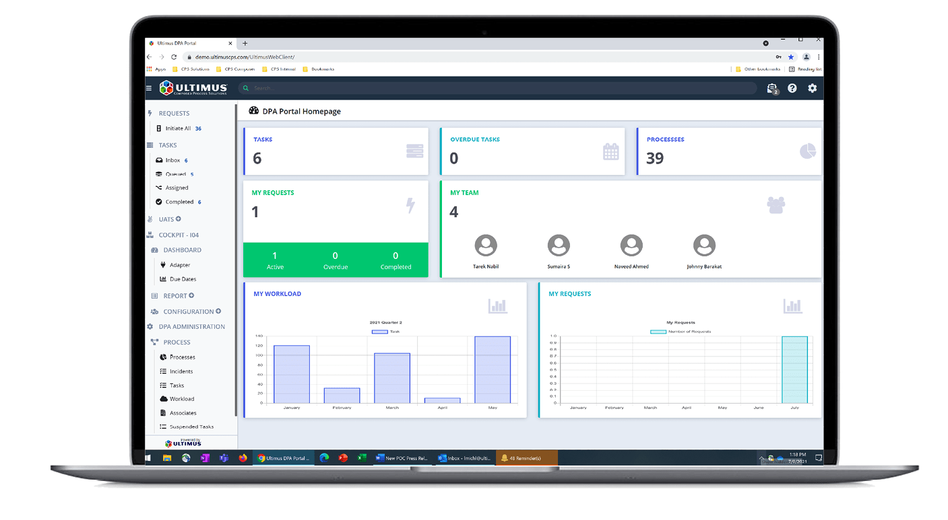Expand the UATS section

point(166,219)
